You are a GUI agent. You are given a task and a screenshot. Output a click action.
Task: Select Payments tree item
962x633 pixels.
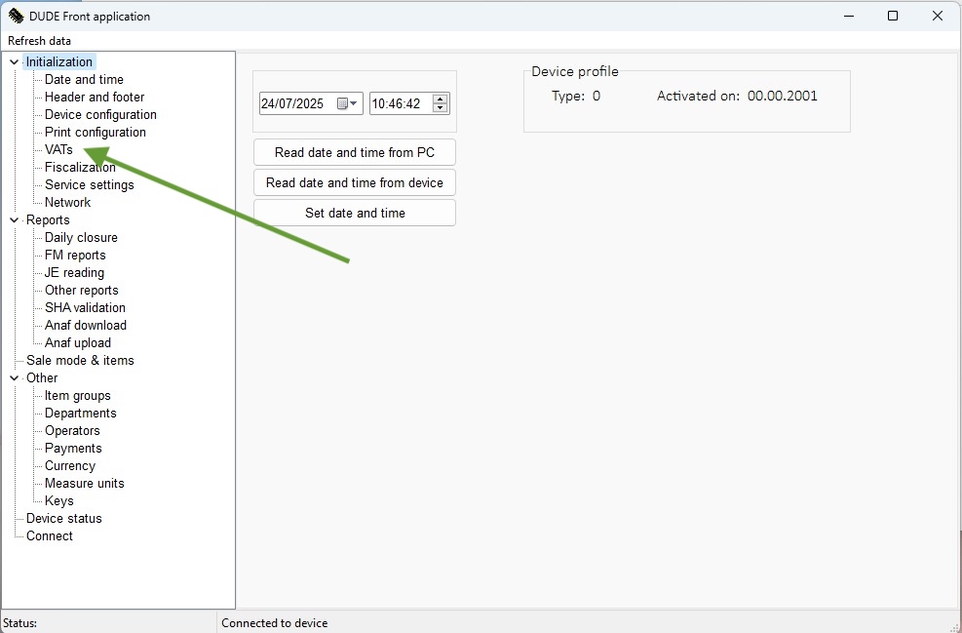[x=73, y=449]
